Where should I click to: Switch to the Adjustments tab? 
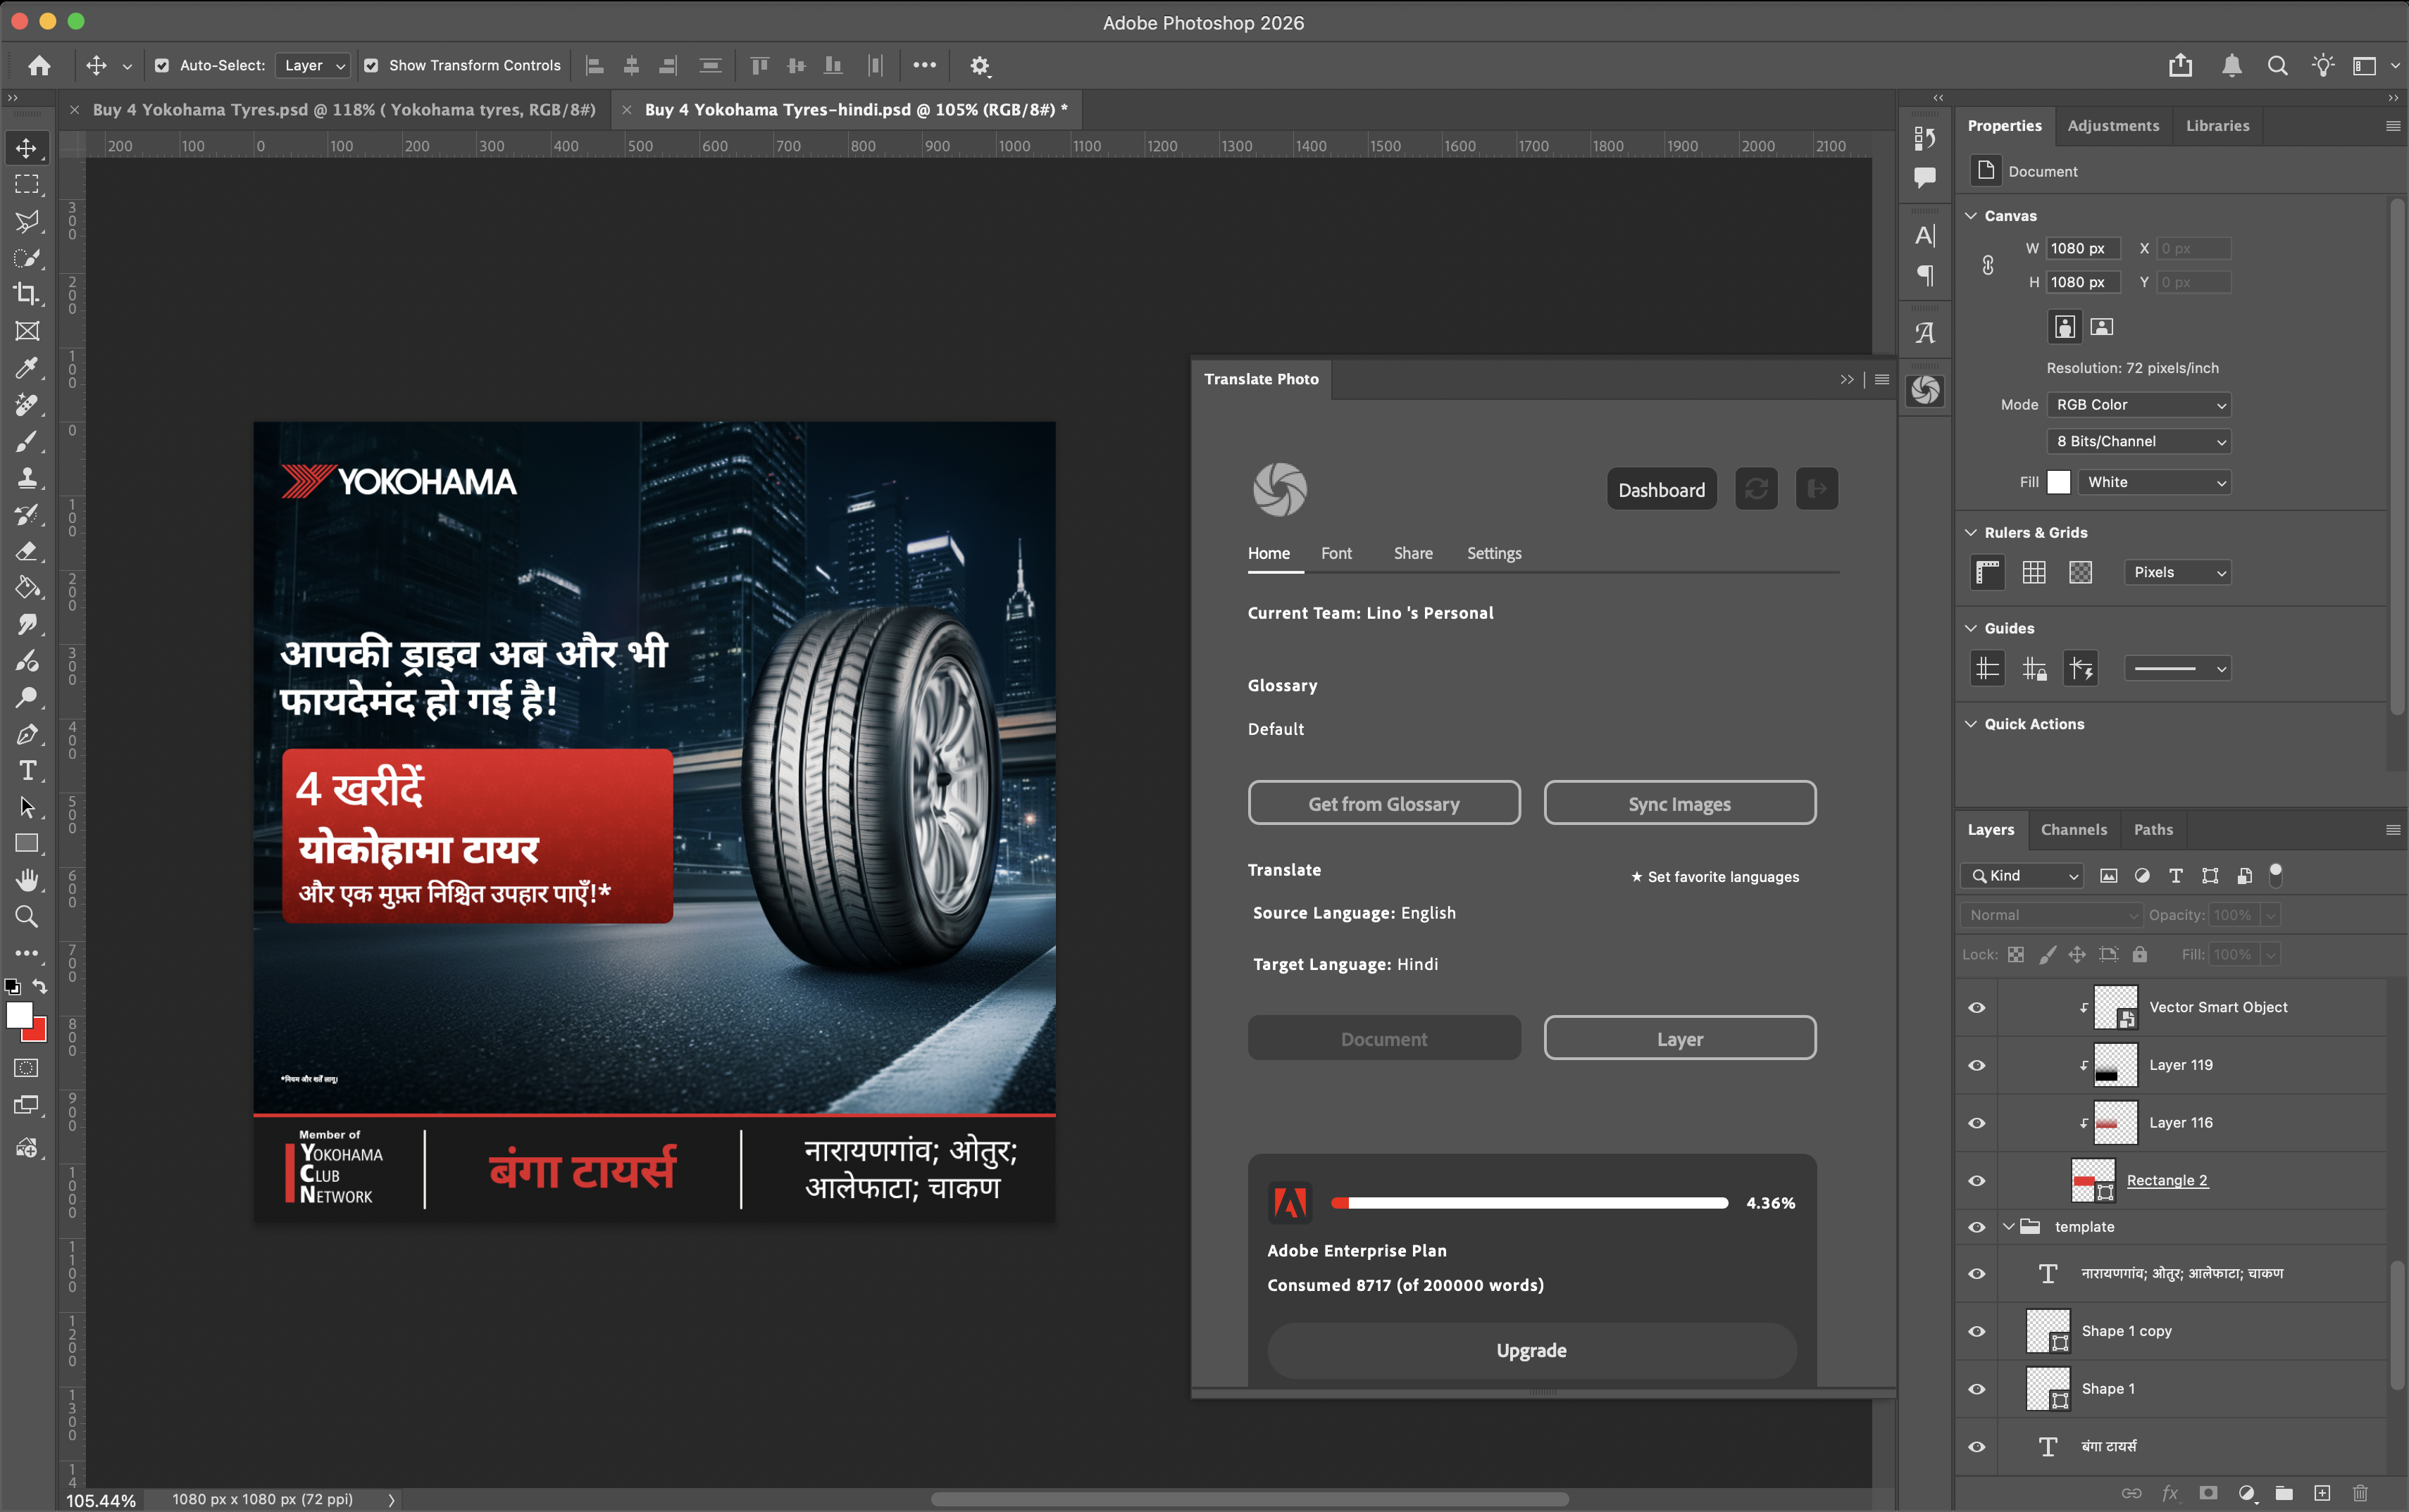pyautogui.click(x=2113, y=126)
